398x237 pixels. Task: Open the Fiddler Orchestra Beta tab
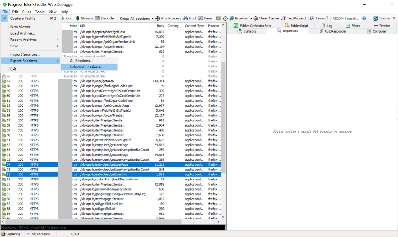(x=252, y=26)
